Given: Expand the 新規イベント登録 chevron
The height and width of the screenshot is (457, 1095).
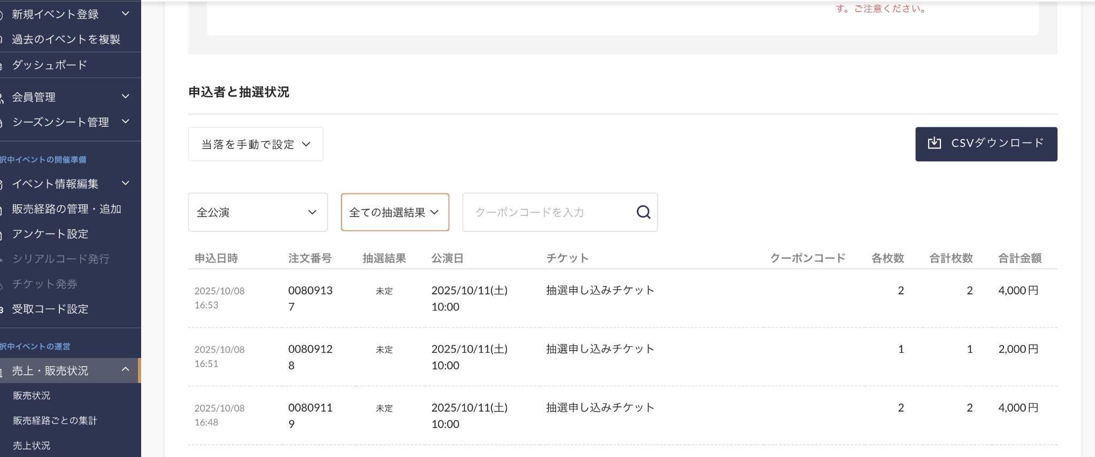Looking at the screenshot, I should pos(126,13).
